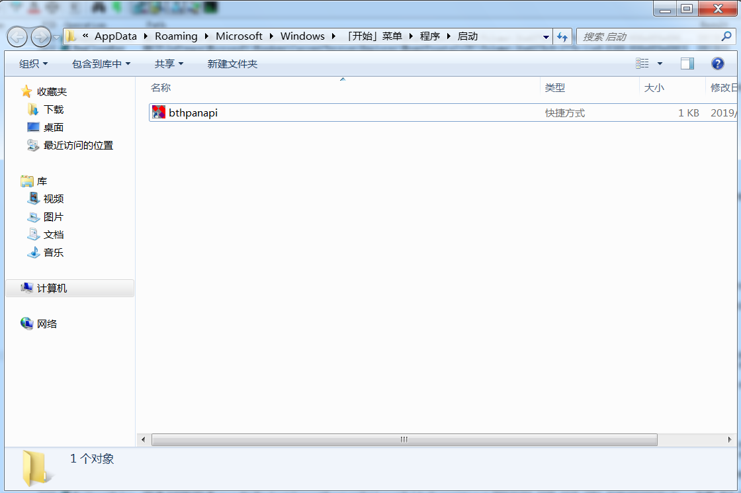
Task: Expand the view options dropdown arrow
Action: pos(660,64)
